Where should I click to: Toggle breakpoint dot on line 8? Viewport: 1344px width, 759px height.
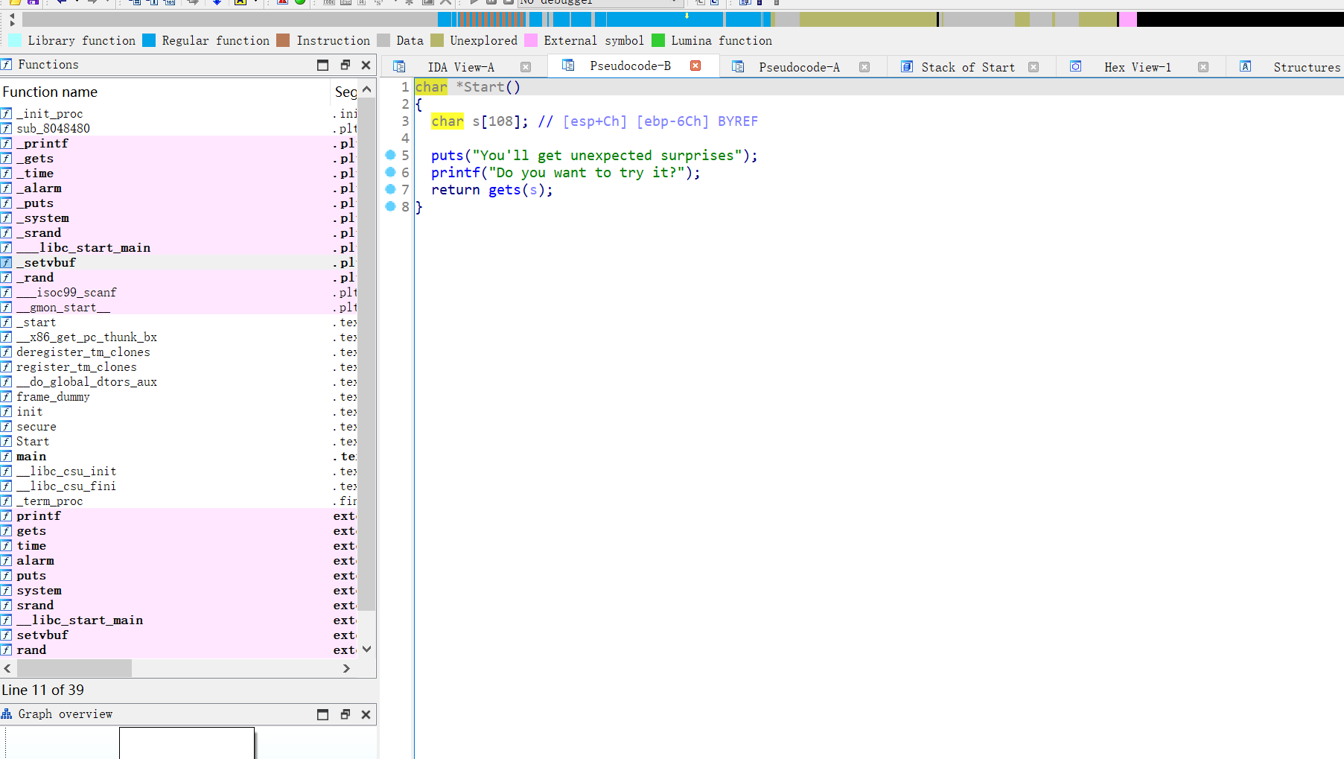point(390,206)
